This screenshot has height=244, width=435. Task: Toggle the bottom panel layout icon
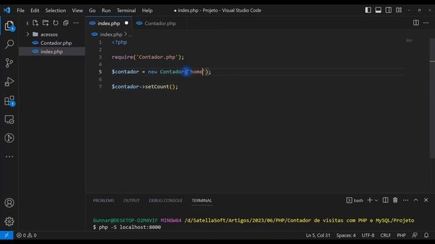378,10
